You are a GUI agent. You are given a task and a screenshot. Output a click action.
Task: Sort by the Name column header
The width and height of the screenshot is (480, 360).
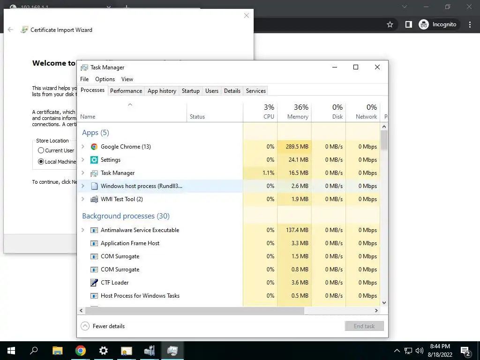(132, 112)
